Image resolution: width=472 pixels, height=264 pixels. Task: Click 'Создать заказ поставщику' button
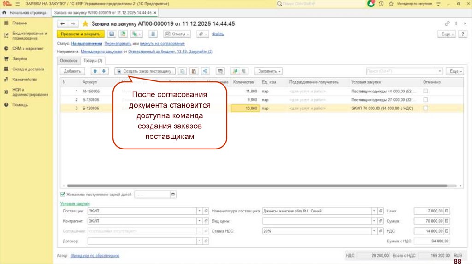click(145, 71)
